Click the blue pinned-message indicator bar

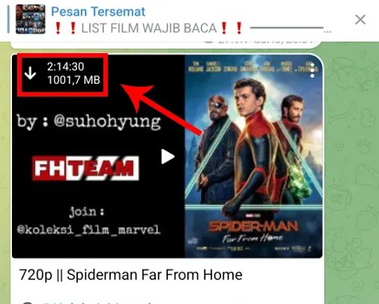[x=8, y=19]
